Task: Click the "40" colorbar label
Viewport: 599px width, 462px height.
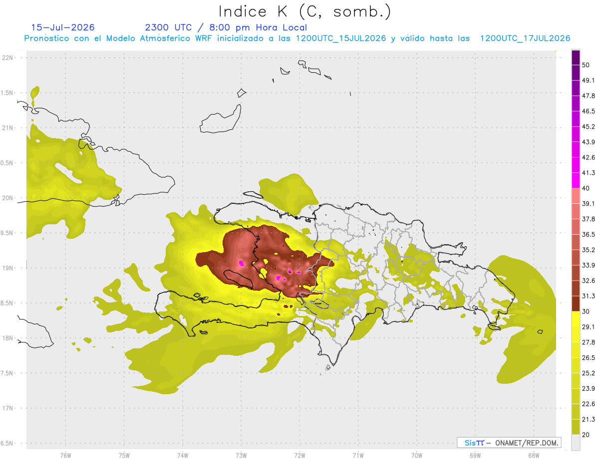Action: coord(586,188)
